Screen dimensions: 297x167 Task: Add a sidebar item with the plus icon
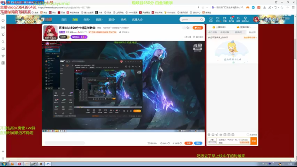(3, 151)
